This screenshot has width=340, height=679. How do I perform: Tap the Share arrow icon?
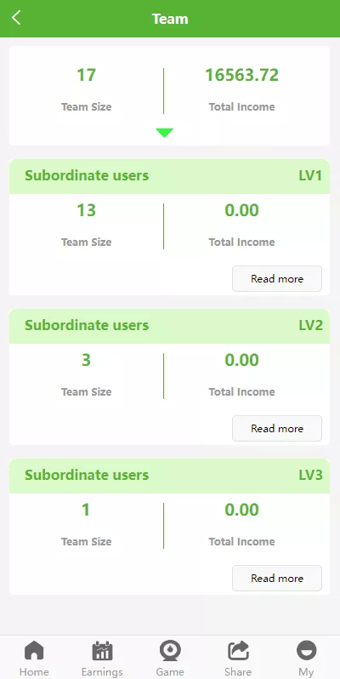tap(238, 651)
